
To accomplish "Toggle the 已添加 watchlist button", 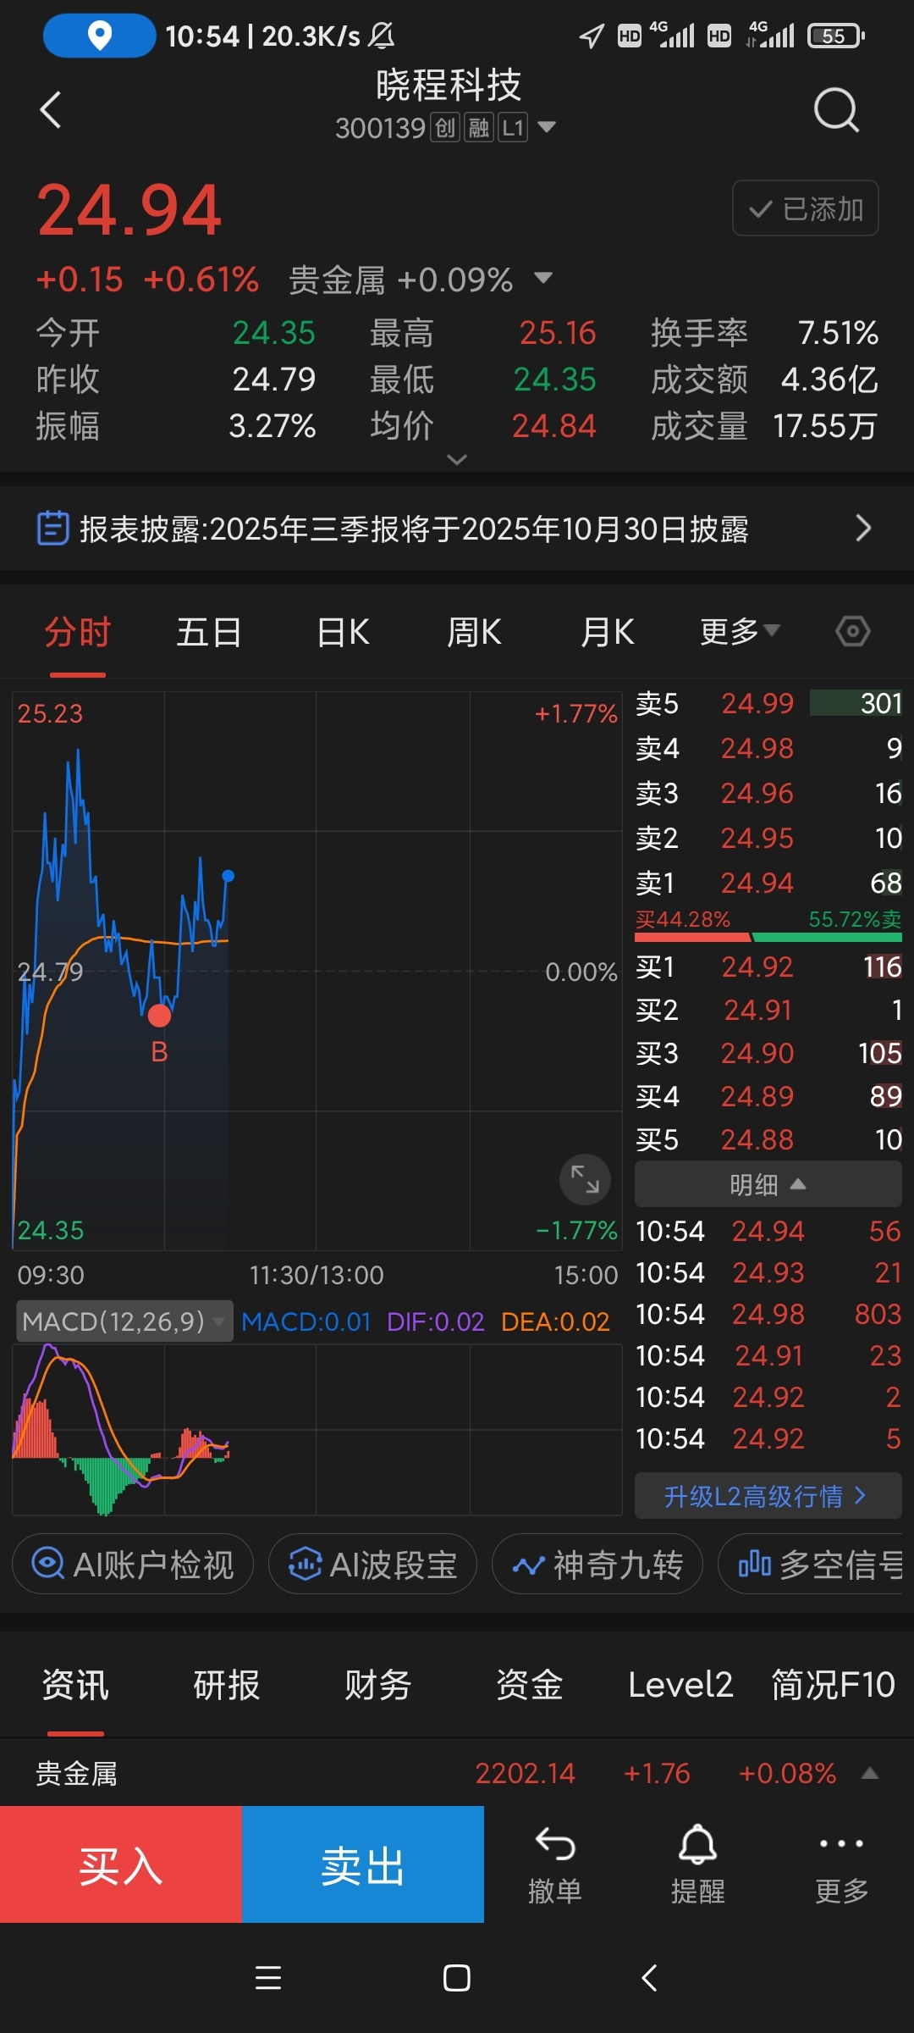I will click(x=805, y=208).
